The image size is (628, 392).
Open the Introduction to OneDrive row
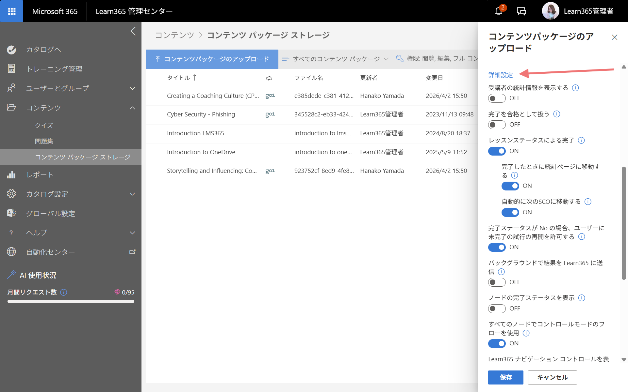(x=312, y=152)
